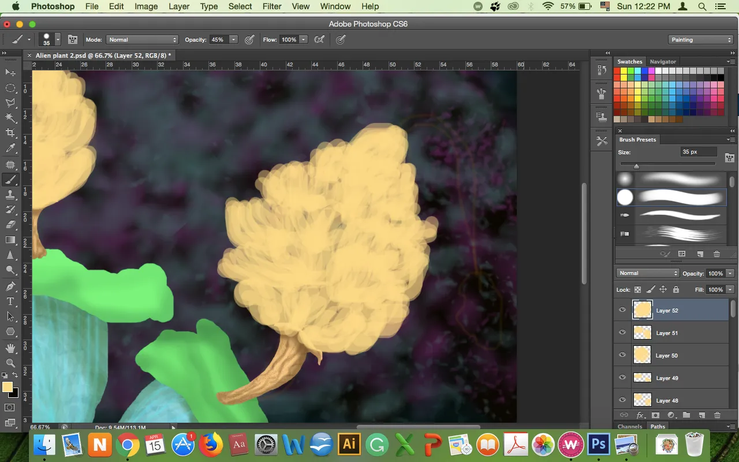The image size is (739, 462).
Task: Open the Painting workspace dropdown
Action: pyautogui.click(x=701, y=40)
